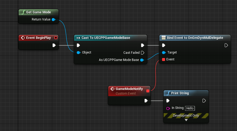Click As UECPPGame Mode Base output pin
Viewport: 237px width, 131px height.
point(142,60)
